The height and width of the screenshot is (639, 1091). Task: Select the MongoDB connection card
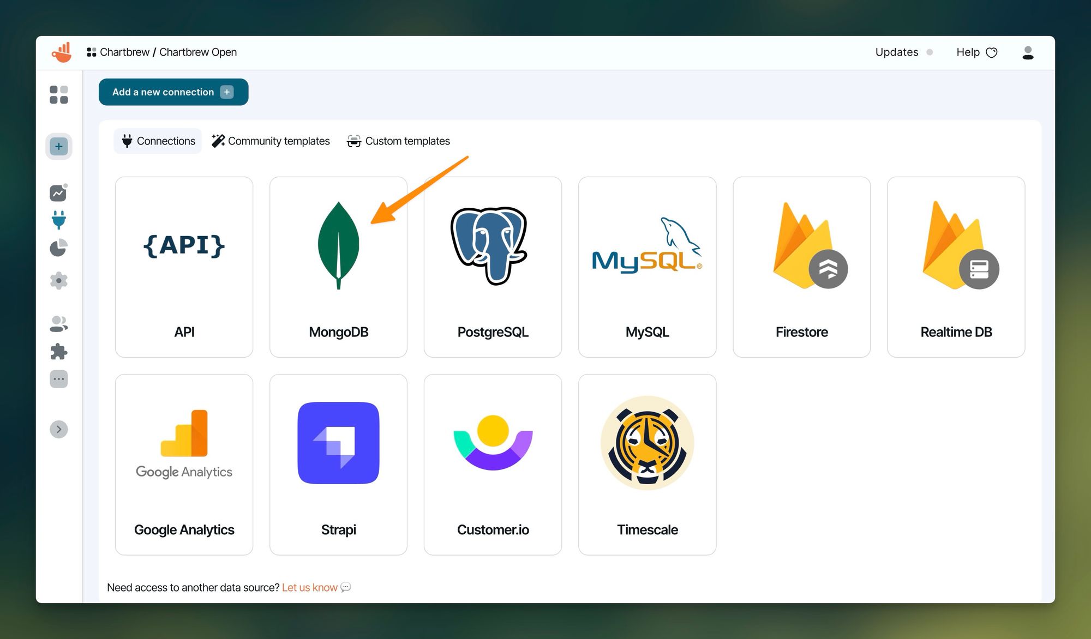(338, 267)
